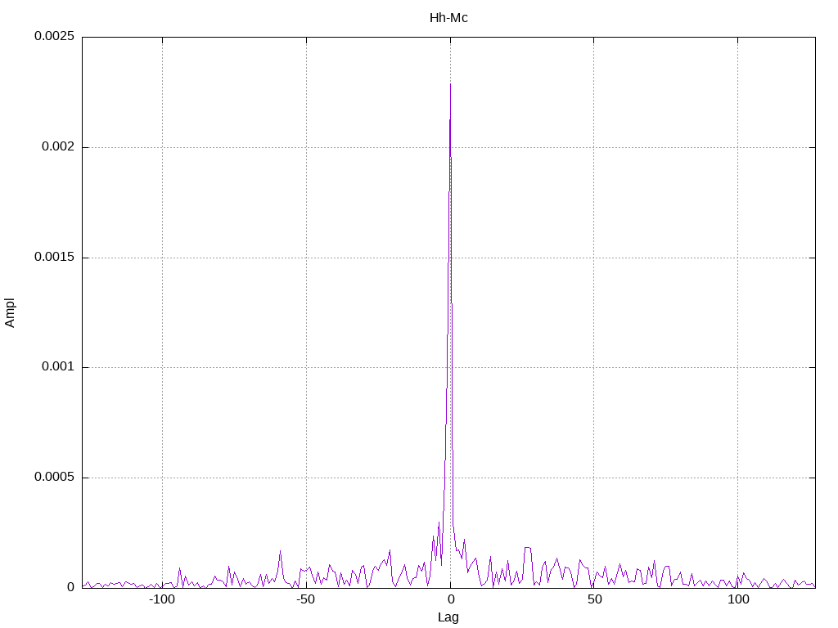Click the x-axis tick label 50
The width and height of the screenshot is (838, 628).
click(x=594, y=599)
